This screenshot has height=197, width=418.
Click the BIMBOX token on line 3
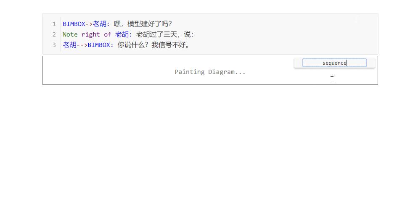[99, 45]
